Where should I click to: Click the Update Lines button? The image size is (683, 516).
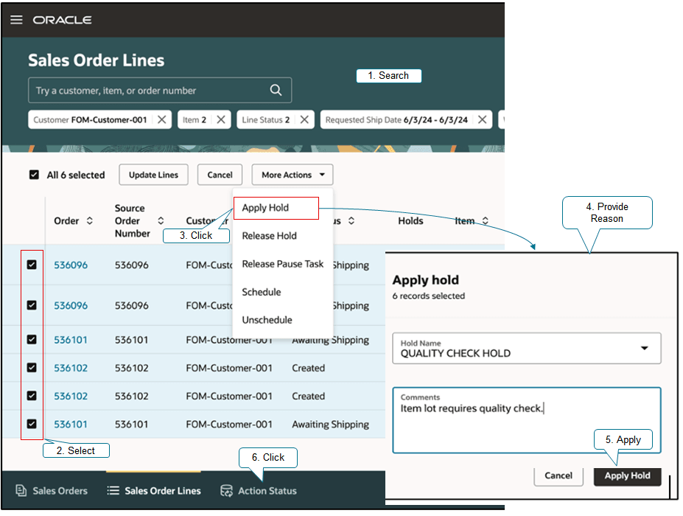pos(154,175)
